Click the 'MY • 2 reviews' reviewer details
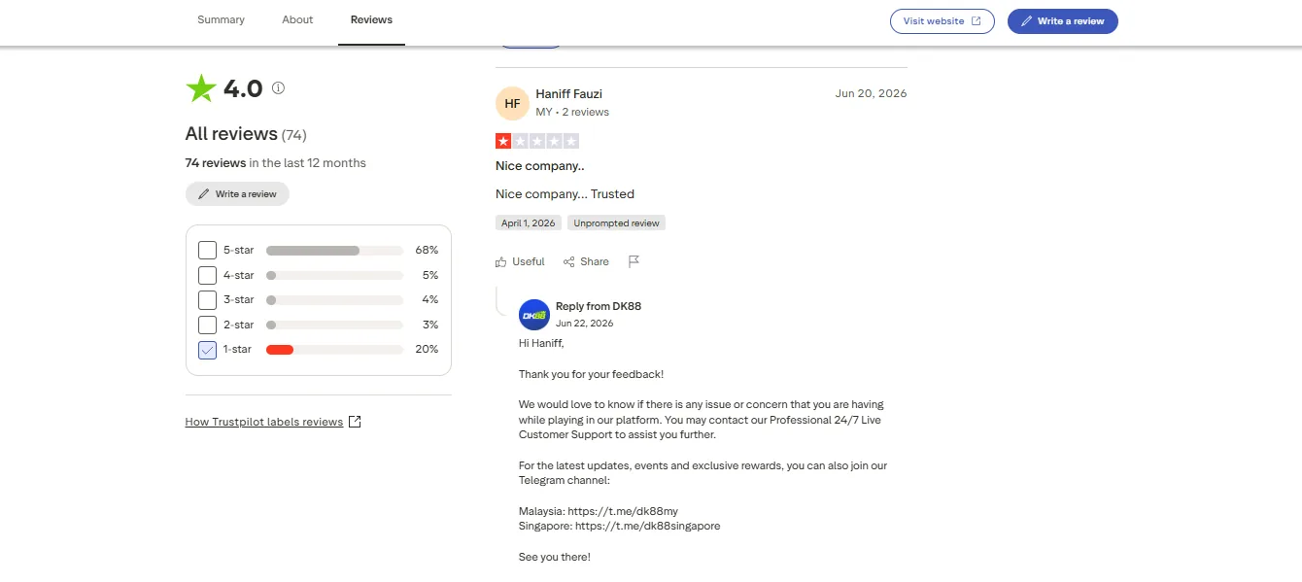 click(x=572, y=113)
